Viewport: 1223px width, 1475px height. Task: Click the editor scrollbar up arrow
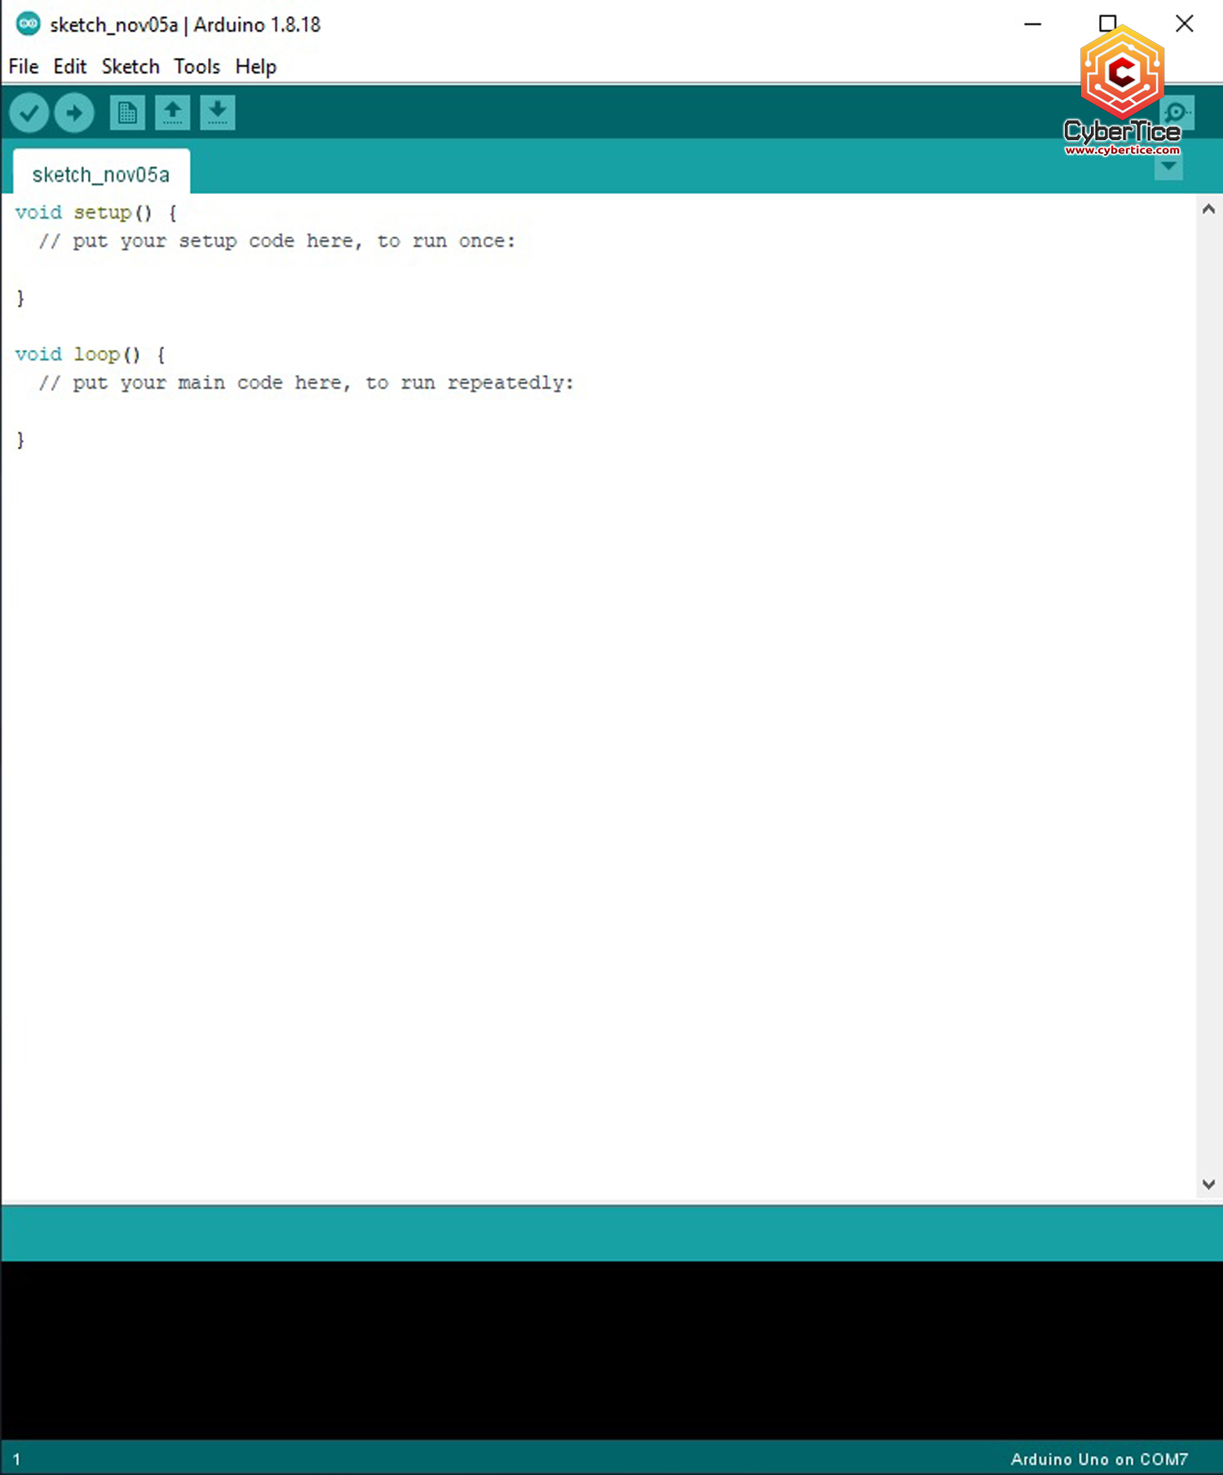click(x=1208, y=210)
